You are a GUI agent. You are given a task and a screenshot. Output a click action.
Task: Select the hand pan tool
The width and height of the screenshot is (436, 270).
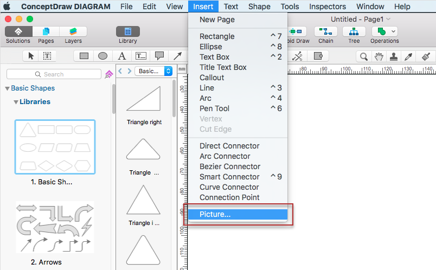click(x=380, y=56)
